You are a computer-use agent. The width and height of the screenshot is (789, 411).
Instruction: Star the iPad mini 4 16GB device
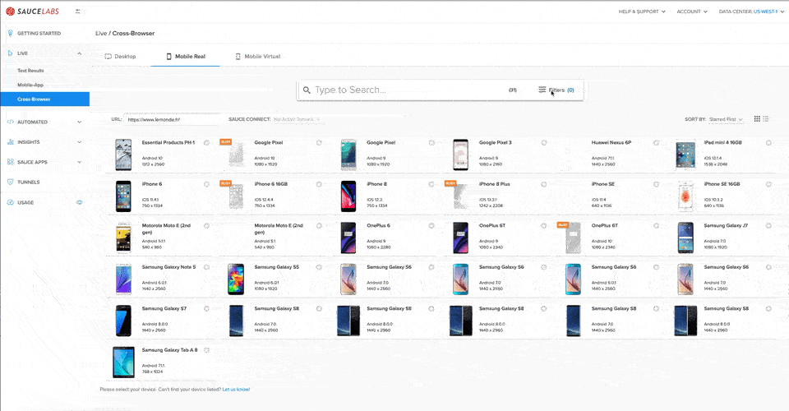pyautogui.click(x=768, y=143)
